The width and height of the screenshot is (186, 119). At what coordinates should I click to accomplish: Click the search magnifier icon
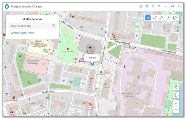pos(54,26)
